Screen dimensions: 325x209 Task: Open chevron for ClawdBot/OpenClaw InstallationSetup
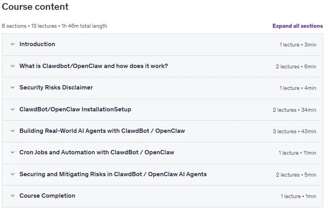13,109
